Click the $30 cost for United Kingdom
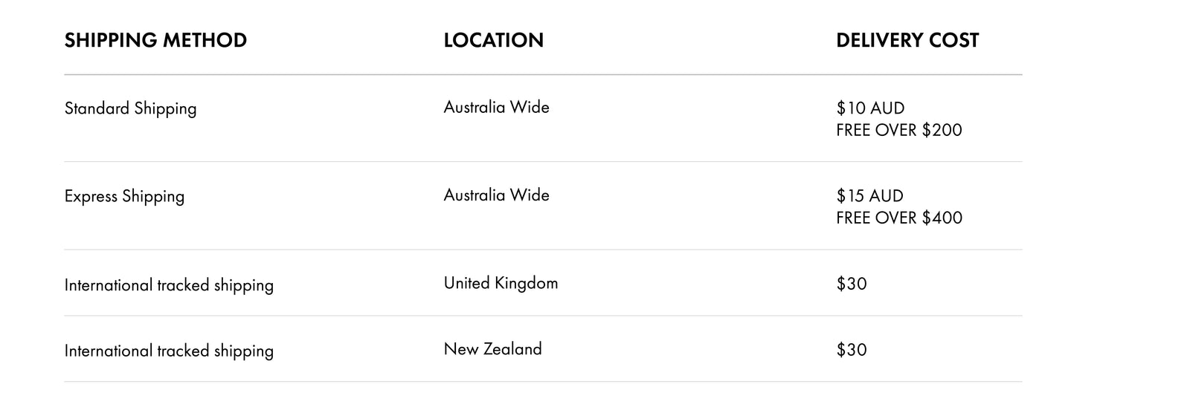This screenshot has width=1190, height=413. click(852, 284)
